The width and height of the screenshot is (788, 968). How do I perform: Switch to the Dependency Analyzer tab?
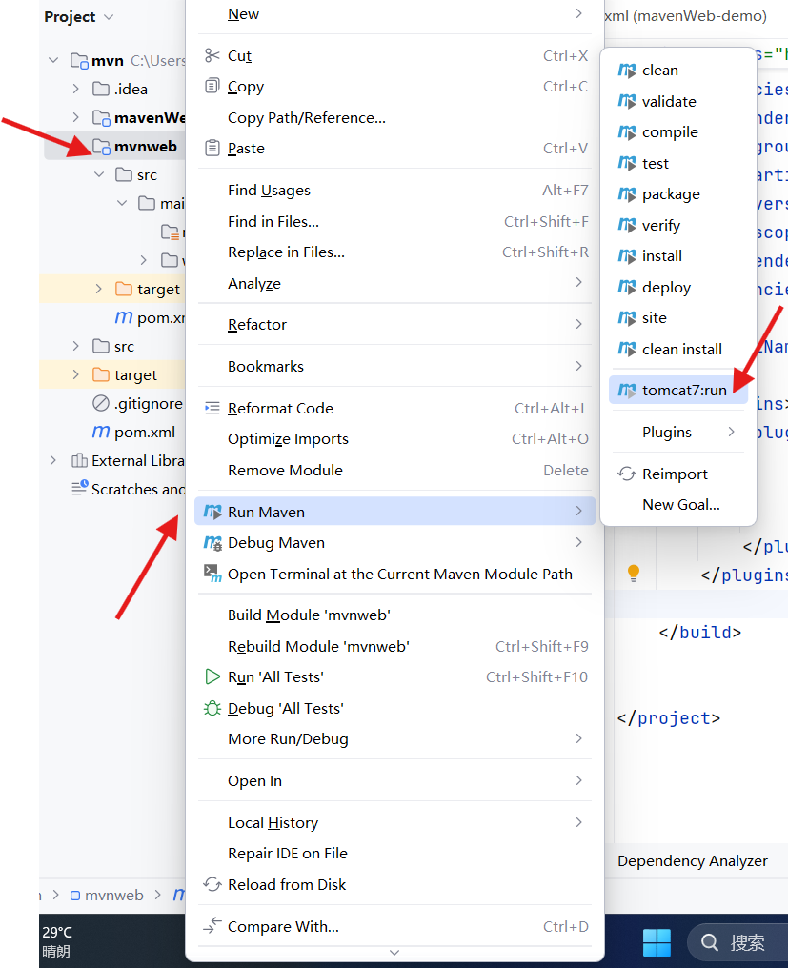point(693,860)
